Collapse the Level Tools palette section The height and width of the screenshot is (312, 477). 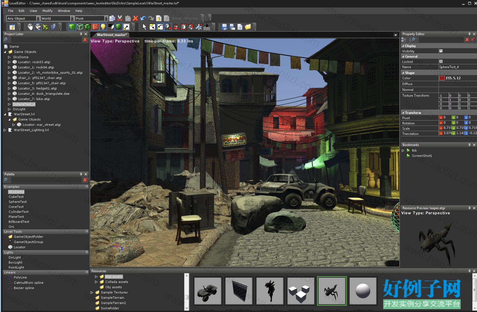point(87,231)
